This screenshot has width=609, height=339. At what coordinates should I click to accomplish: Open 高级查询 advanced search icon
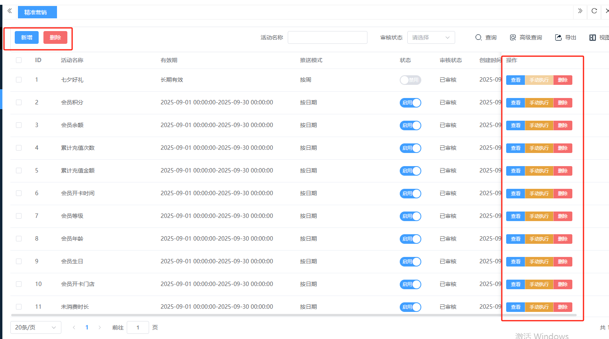(x=513, y=37)
